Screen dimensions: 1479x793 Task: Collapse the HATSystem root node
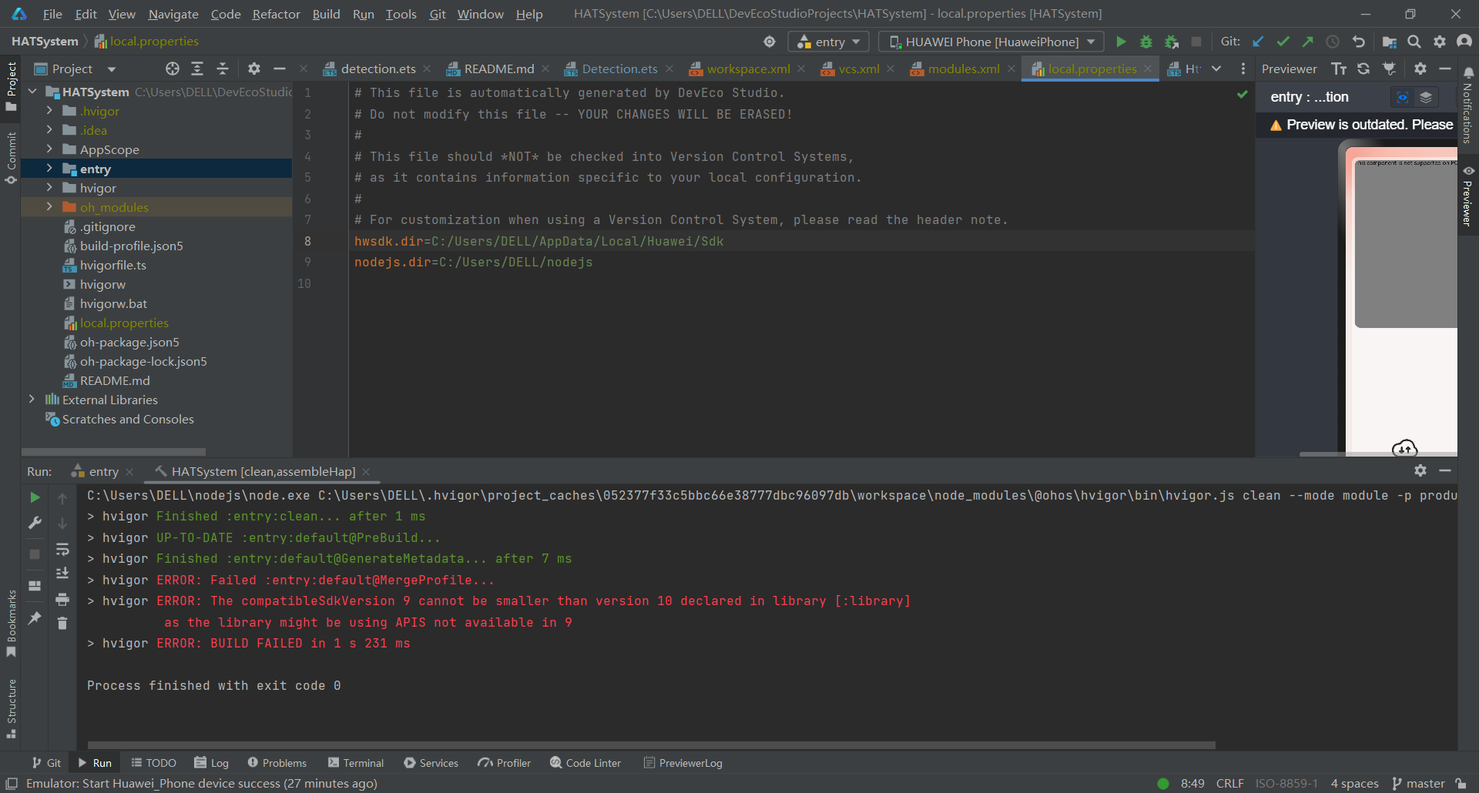pos(32,92)
